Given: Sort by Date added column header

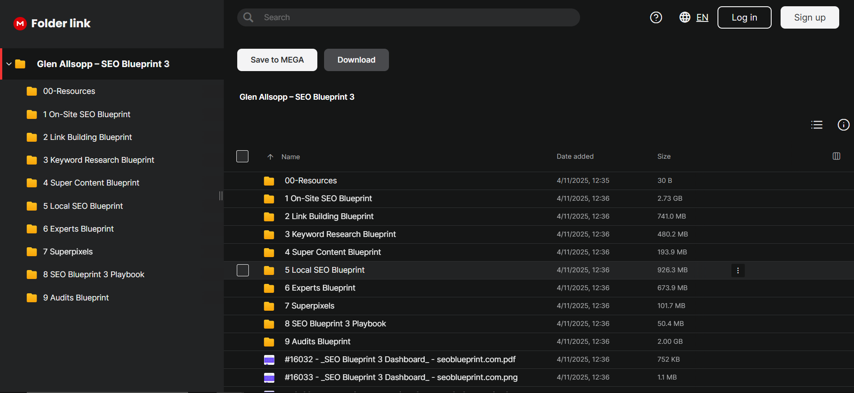Looking at the screenshot, I should tap(575, 156).
